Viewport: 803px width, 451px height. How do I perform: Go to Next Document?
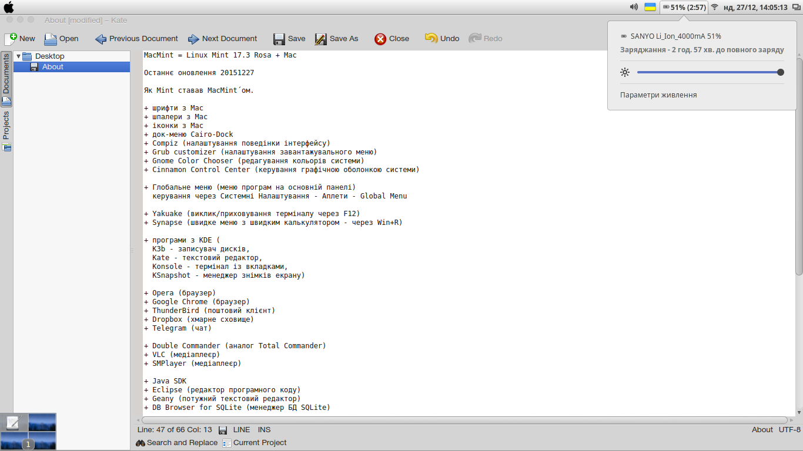tap(222, 39)
